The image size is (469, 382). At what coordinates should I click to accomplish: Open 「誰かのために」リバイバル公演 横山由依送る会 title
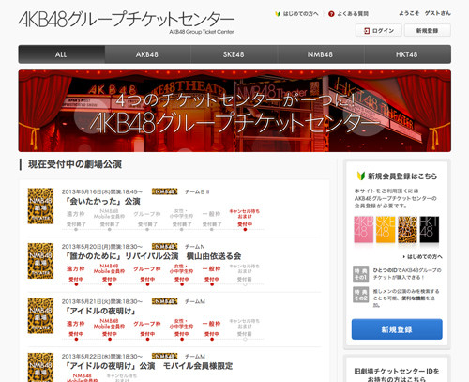(152, 256)
